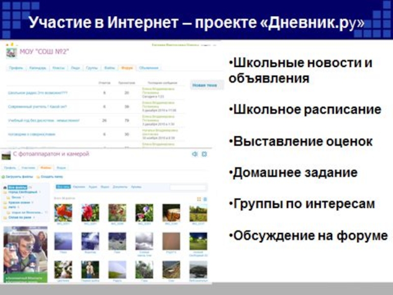
Task: Open the purple flower thumbnail in the first row
Action: pyautogui.click(x=144, y=213)
